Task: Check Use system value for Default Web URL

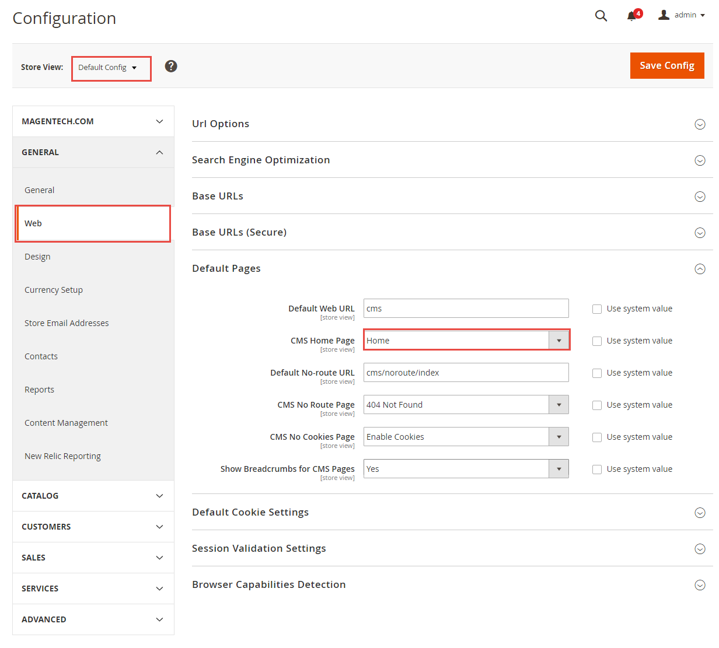Action: click(x=597, y=309)
